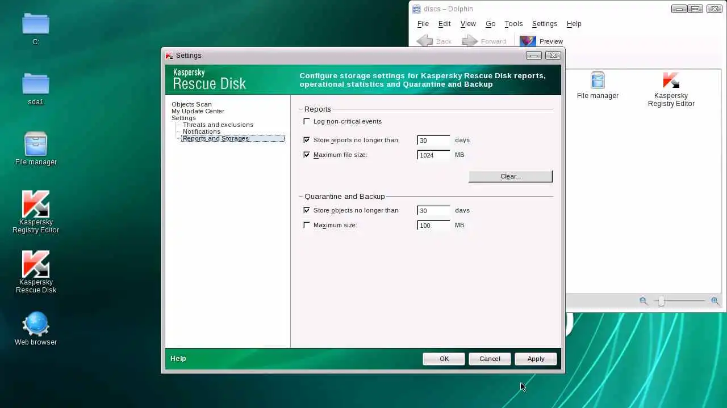Click Kaspersky icon in Settings title bar
The height and width of the screenshot is (408, 727).
point(169,56)
